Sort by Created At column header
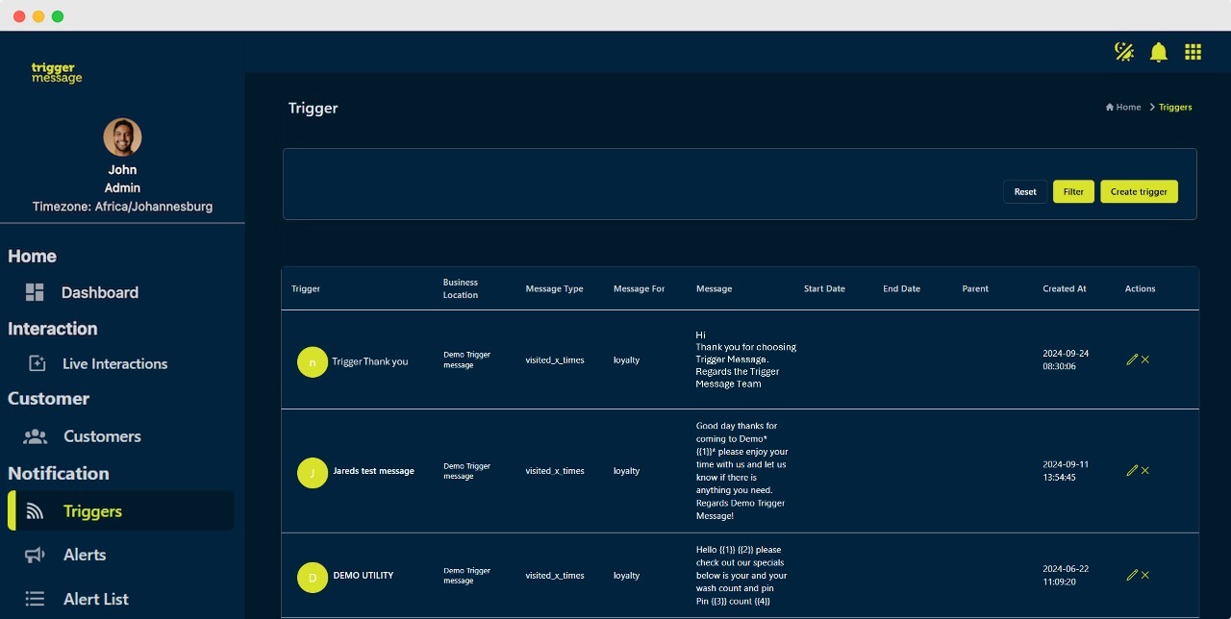Screen dimensions: 1231x619 point(1065,288)
